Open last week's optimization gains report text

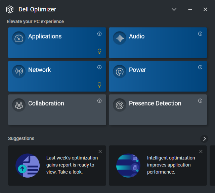(72, 165)
